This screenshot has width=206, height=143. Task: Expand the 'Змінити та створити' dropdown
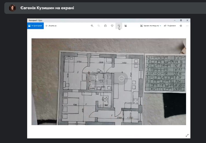point(151,26)
